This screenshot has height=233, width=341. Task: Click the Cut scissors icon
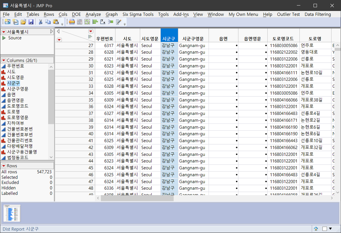coord(40,22)
